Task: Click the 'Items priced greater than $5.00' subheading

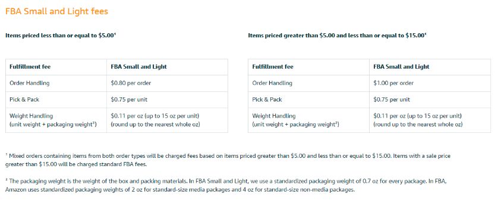Action: (x=338, y=36)
